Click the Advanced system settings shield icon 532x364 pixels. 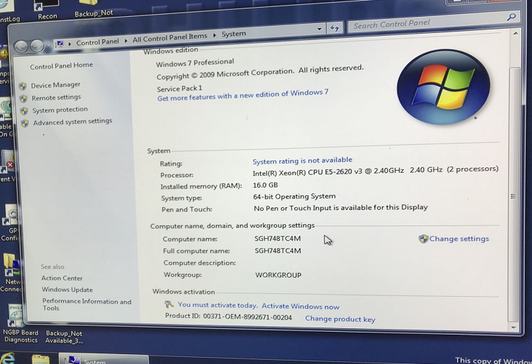(25, 123)
